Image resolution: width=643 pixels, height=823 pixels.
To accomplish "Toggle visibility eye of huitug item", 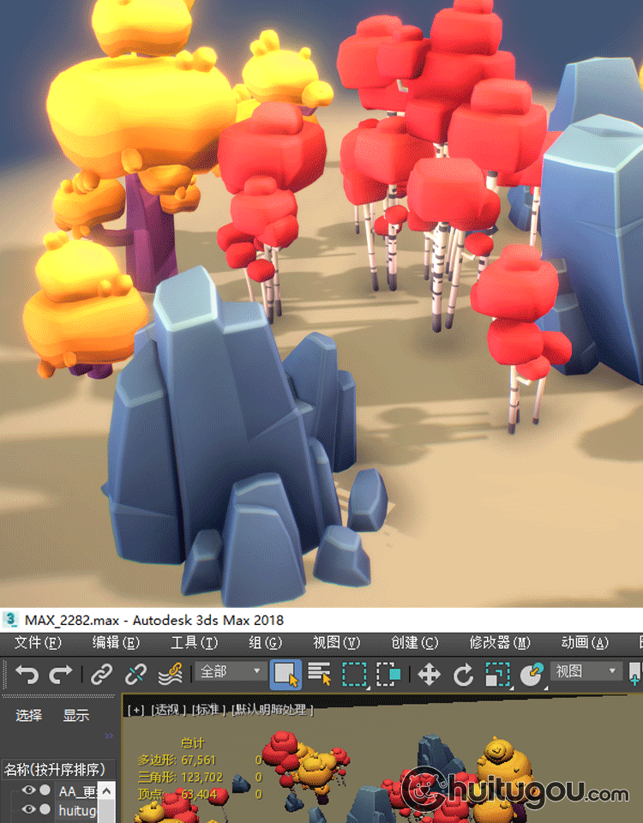I will [x=28, y=809].
